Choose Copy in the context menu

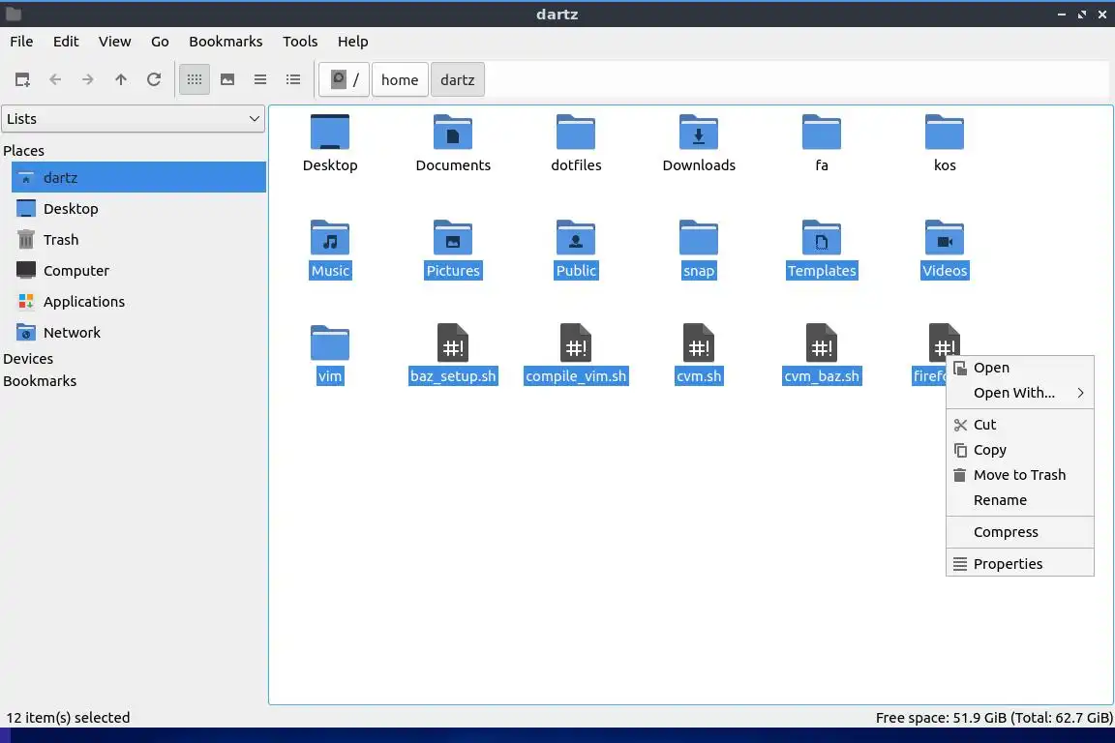tap(1020, 450)
